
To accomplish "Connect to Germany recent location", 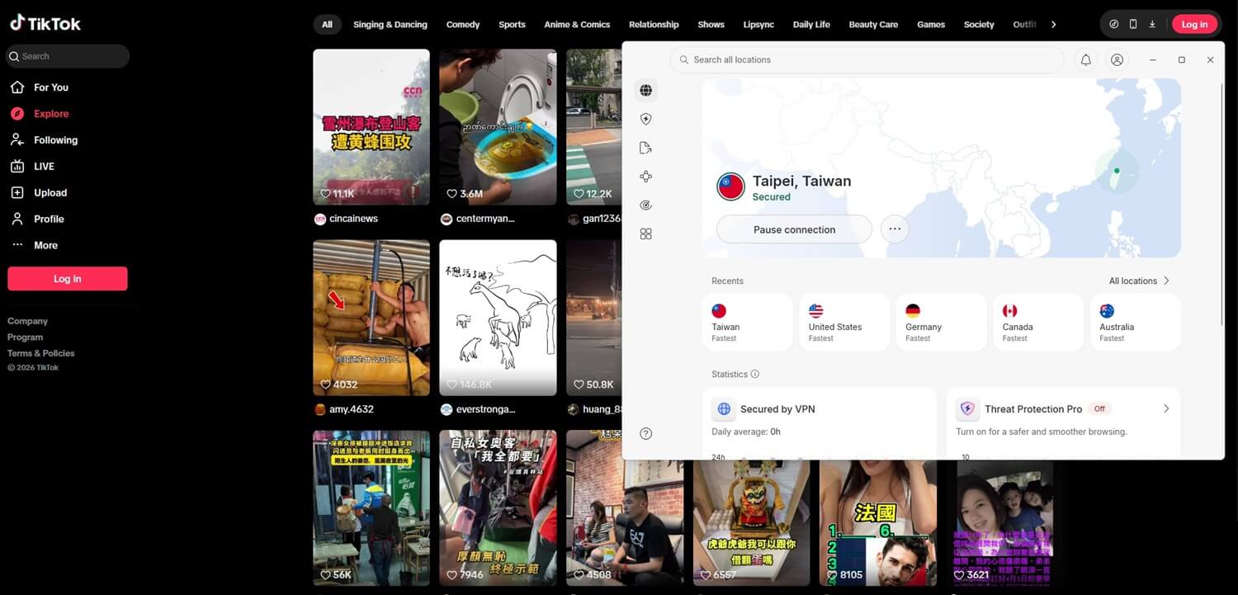I will click(x=942, y=322).
